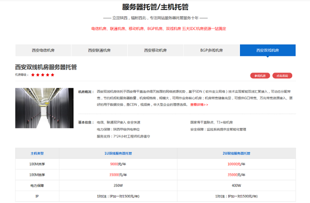Click the 电信、联通双IP接入 info line

(118, 122)
